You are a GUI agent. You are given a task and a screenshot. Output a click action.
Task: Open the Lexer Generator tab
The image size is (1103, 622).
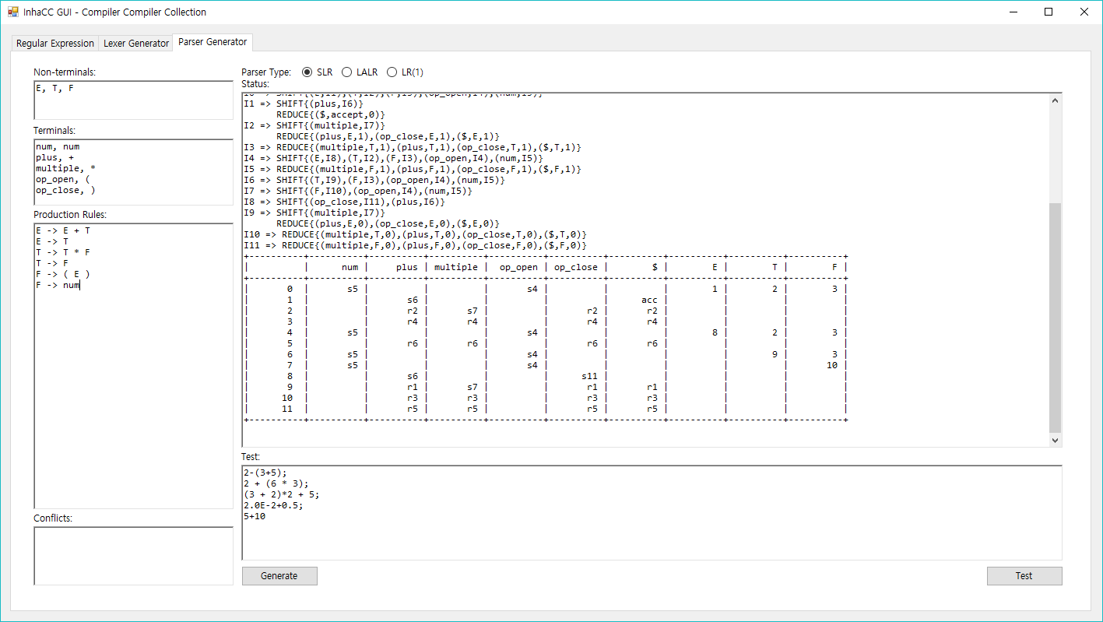pyautogui.click(x=136, y=44)
